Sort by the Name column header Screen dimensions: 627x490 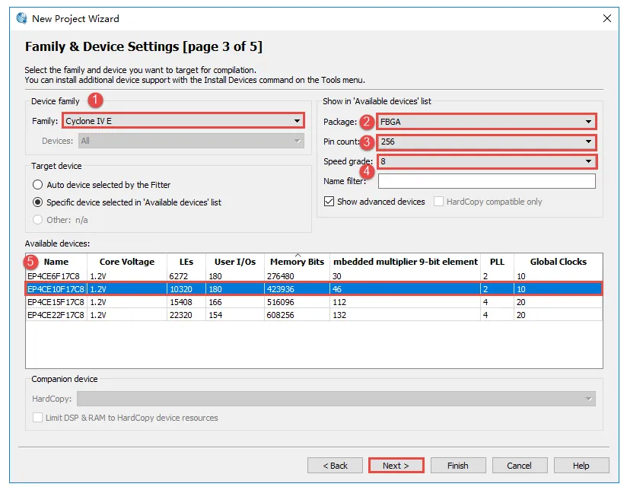(x=56, y=262)
